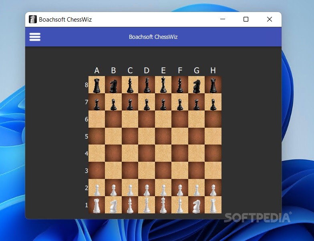Minimize the ChessWiz window
314x241 pixels.
223,19
